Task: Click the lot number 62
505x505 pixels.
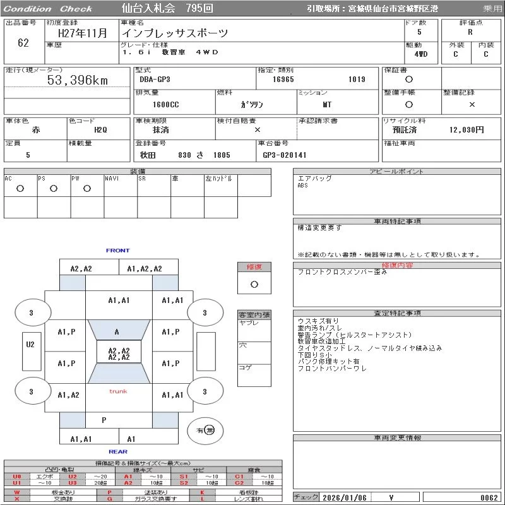Action: [x=23, y=43]
